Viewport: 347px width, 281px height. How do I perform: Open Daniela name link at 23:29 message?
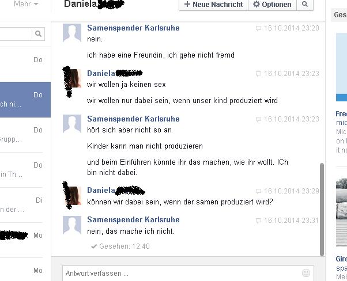101,191
